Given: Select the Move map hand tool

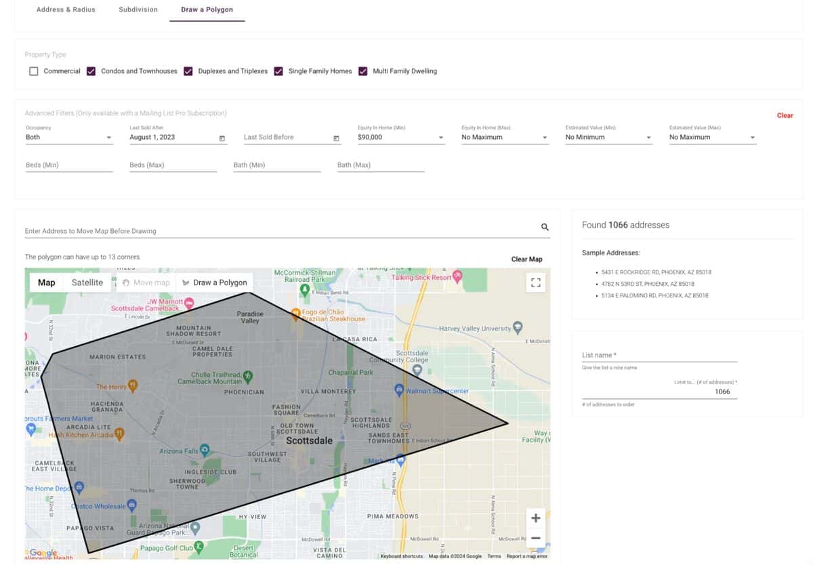Looking at the screenshot, I should point(146,282).
